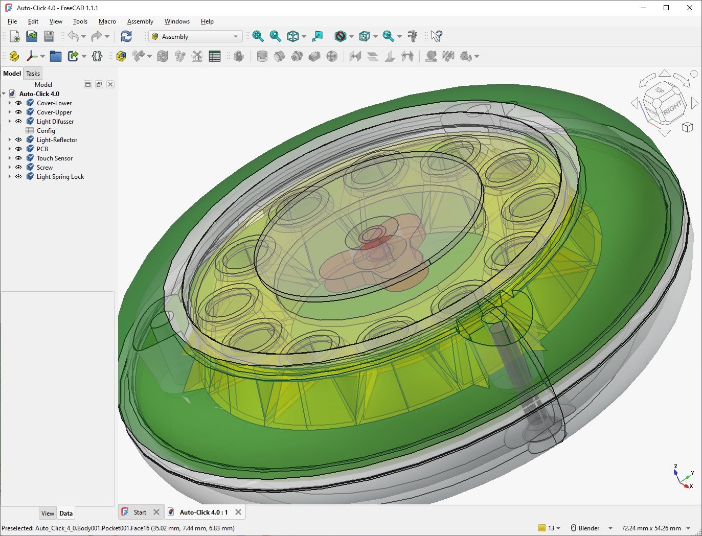
Task: Select the Config spreadsheet item
Action: tap(46, 131)
